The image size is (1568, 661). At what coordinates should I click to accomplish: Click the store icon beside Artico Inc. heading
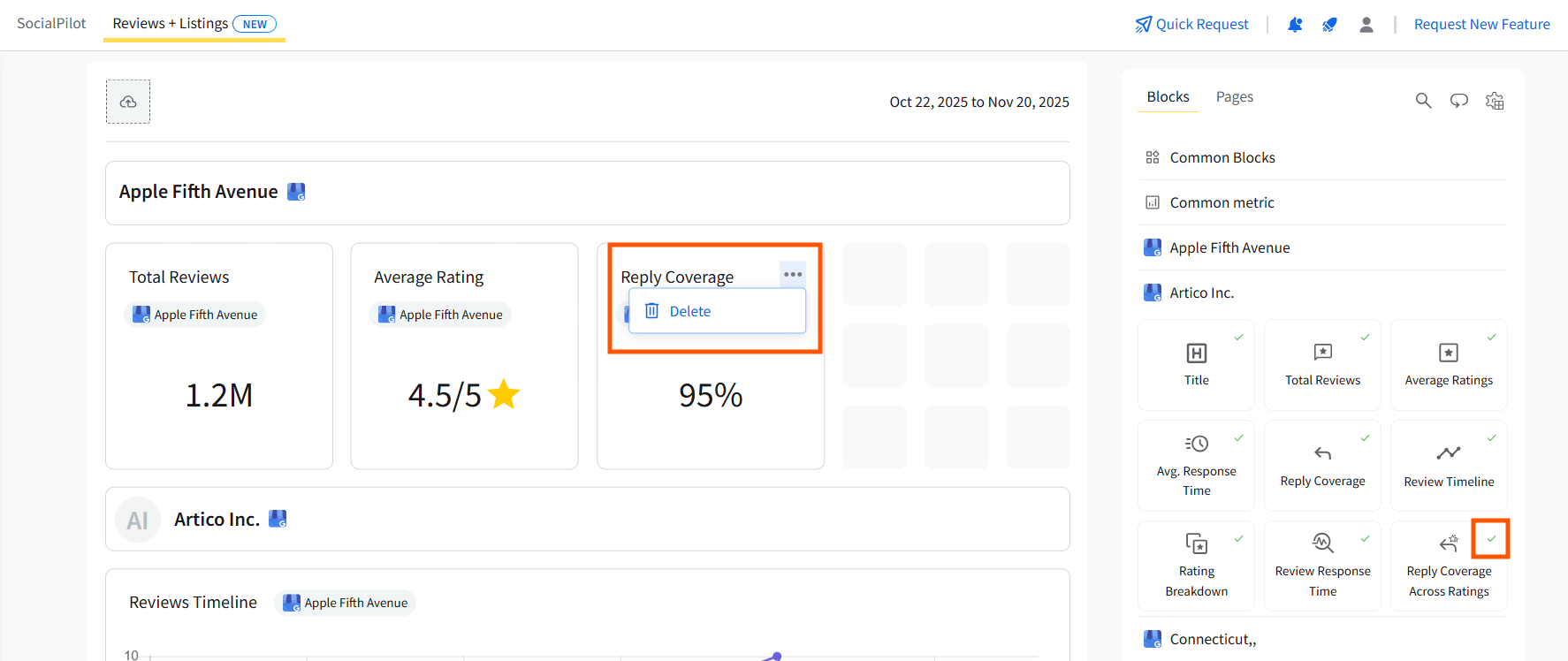click(x=278, y=519)
